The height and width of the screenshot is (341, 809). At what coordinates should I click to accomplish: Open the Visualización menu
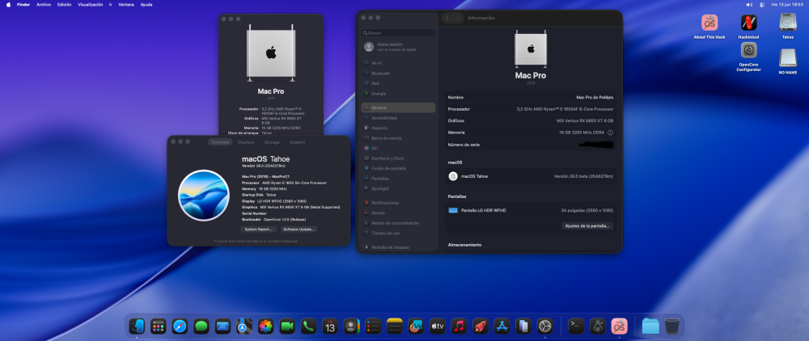91,4
